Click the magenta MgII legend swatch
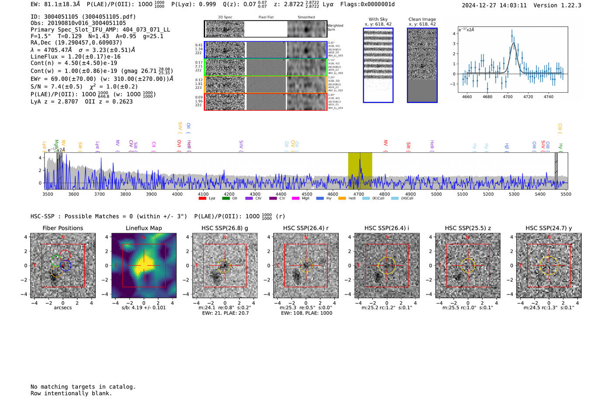 pyautogui.click(x=296, y=198)
